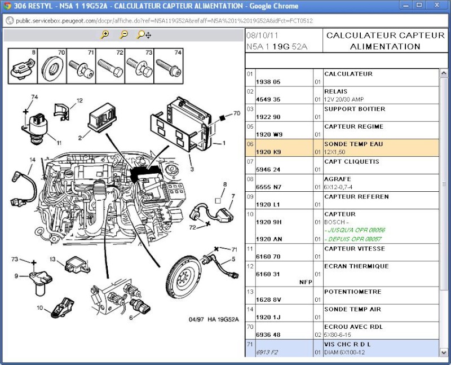This screenshot has width=451, height=365.
Task: Click part number 1920 W9
Action: click(269, 134)
